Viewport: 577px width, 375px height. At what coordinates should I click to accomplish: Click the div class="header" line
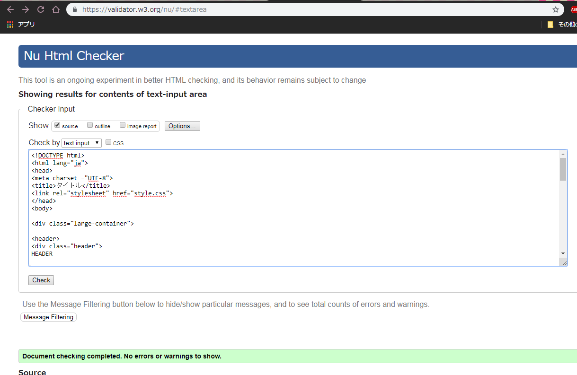point(67,246)
